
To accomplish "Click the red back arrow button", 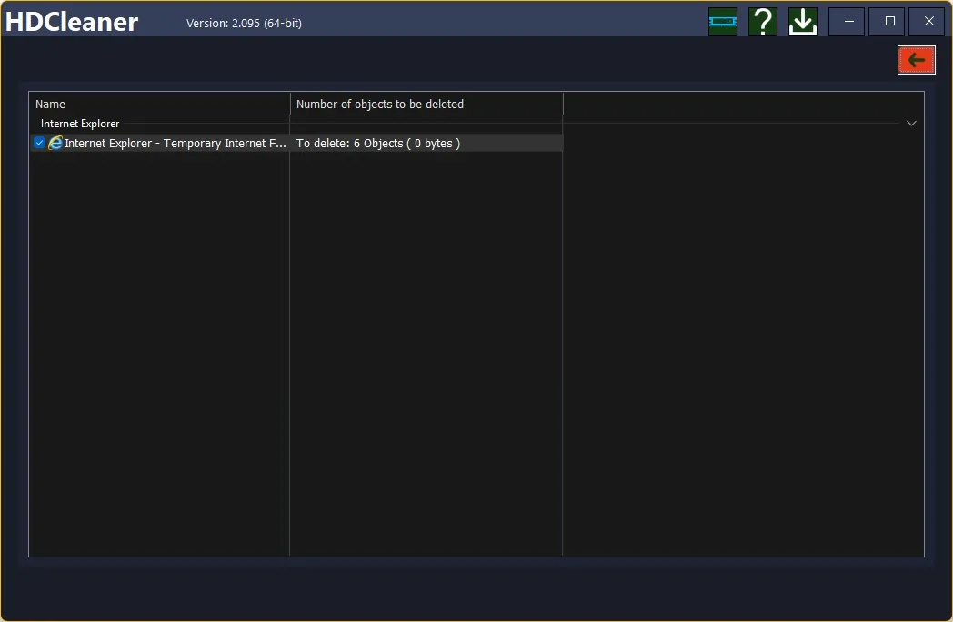I will 916,60.
